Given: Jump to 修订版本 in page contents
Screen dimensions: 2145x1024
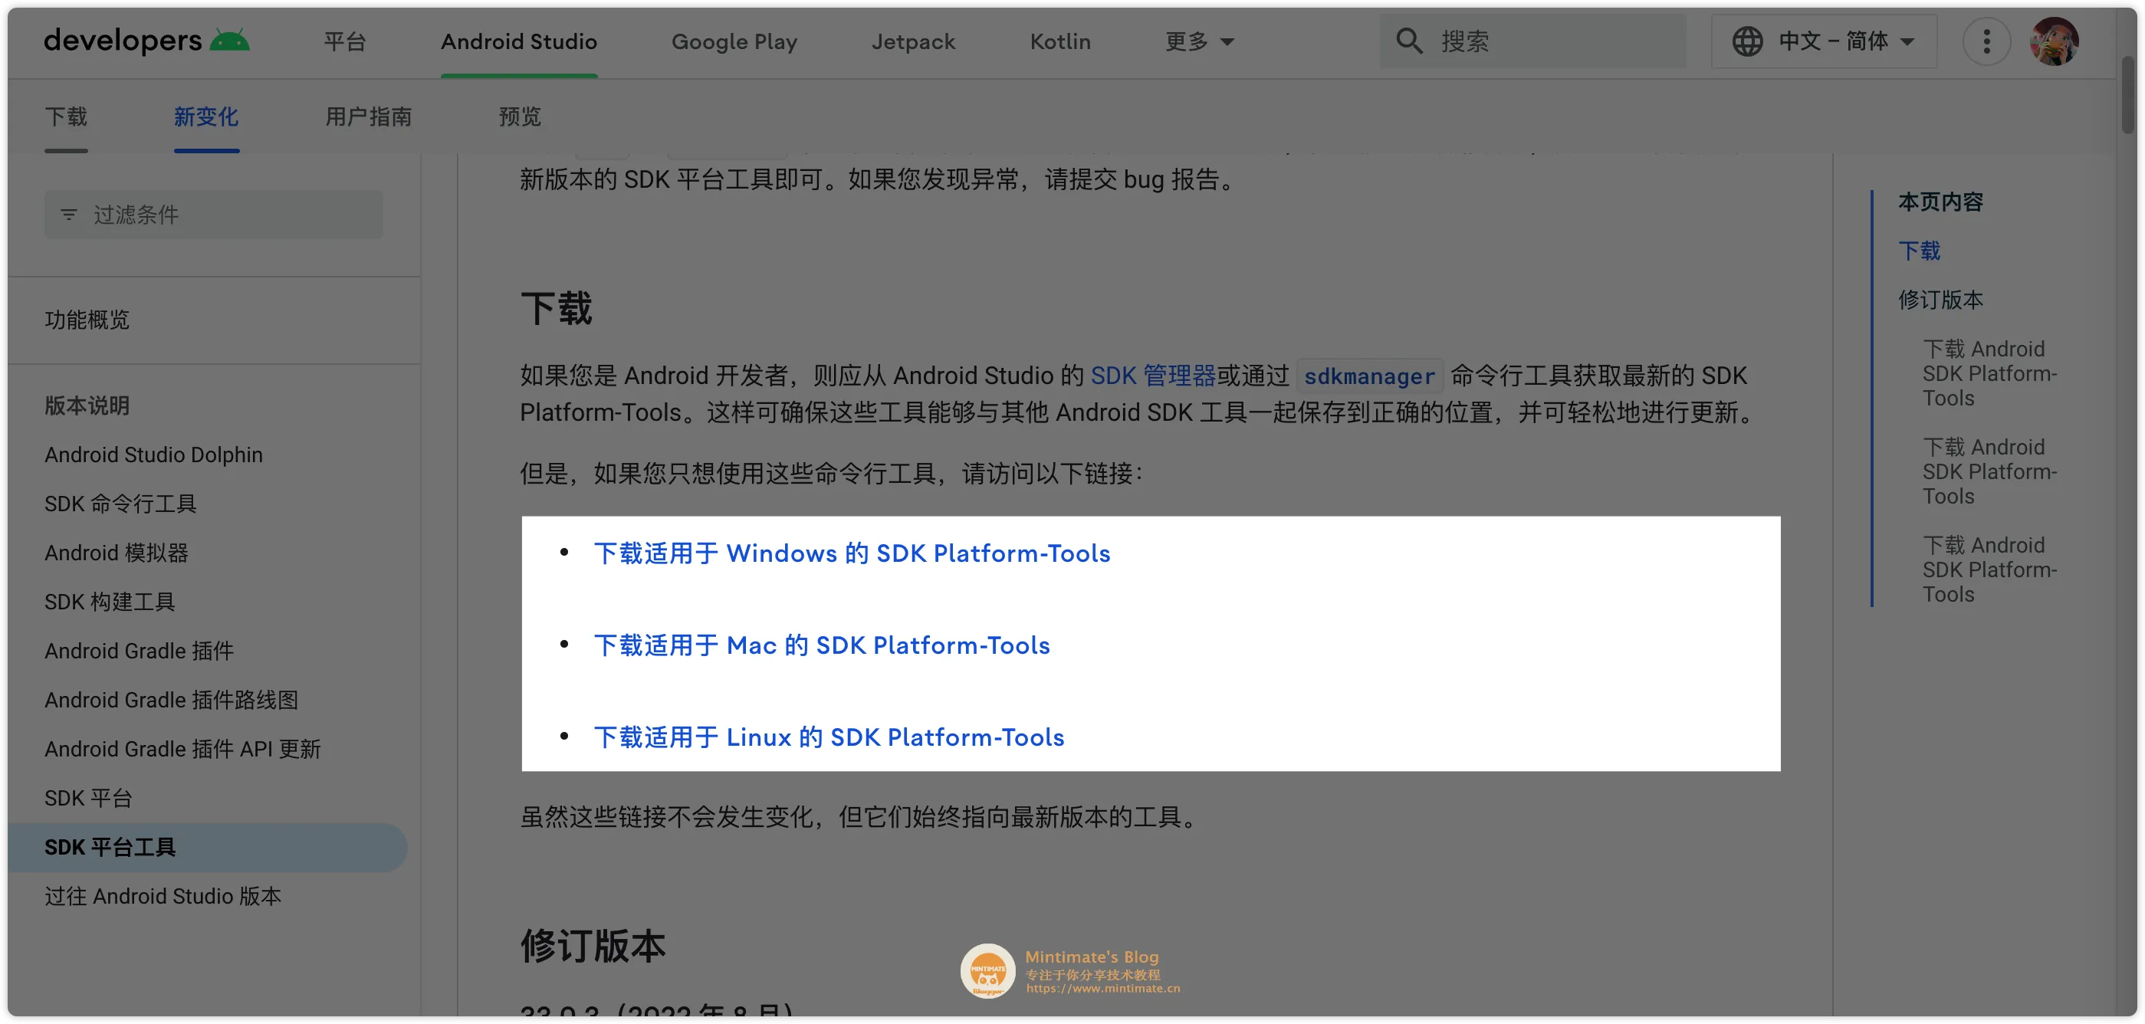Looking at the screenshot, I should click(1940, 300).
